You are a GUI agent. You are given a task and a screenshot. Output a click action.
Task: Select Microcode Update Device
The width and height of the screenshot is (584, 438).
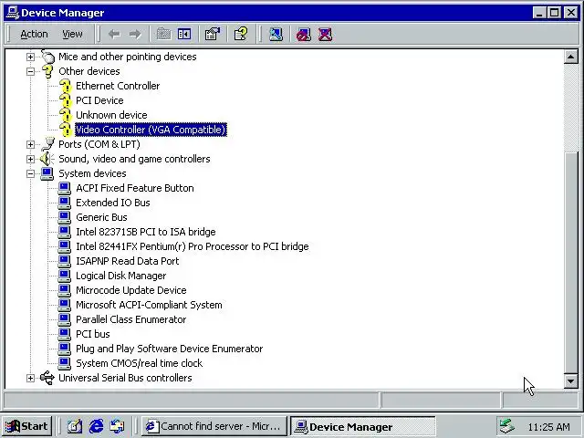click(131, 290)
